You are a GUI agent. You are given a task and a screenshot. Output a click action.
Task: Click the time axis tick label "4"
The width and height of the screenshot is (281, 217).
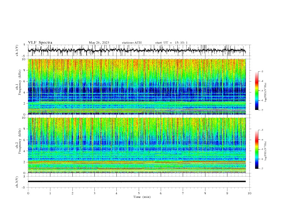tap(117, 193)
